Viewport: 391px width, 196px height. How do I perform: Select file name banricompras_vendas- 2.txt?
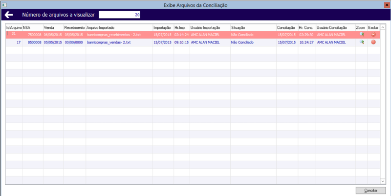pyautogui.click(x=109, y=43)
